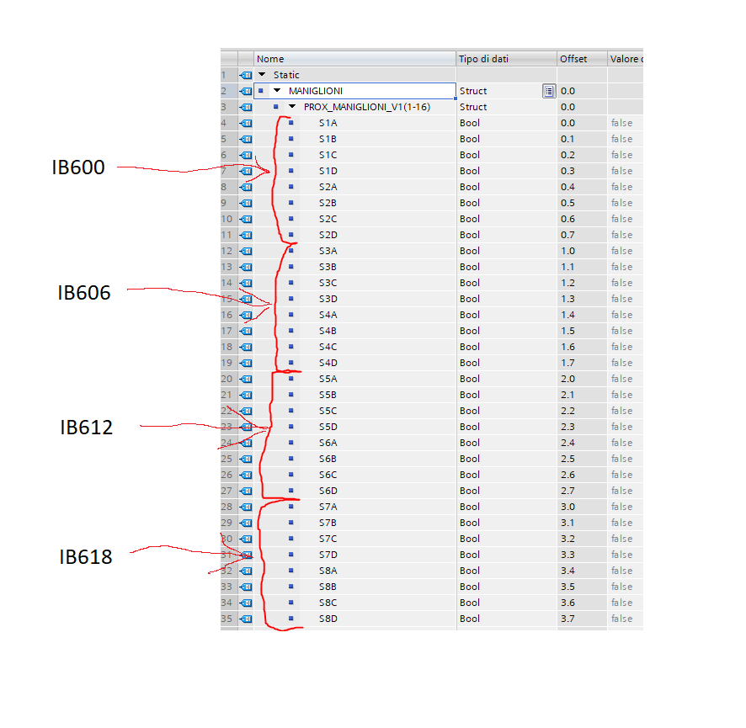Image resolution: width=746 pixels, height=728 pixels.
Task: Select the S6A variable name
Action: [328, 443]
